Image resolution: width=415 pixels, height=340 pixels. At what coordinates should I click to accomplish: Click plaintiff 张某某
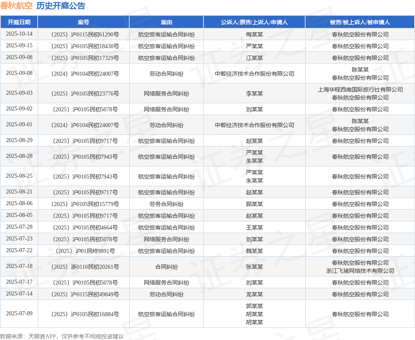coord(255,267)
